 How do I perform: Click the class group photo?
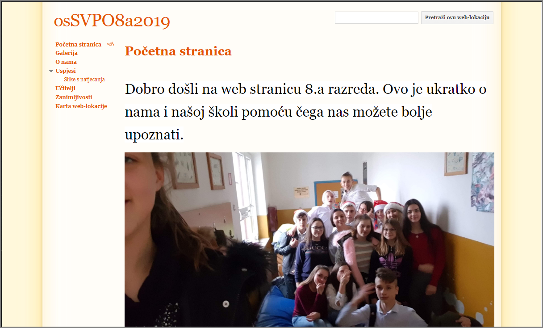coord(309,240)
